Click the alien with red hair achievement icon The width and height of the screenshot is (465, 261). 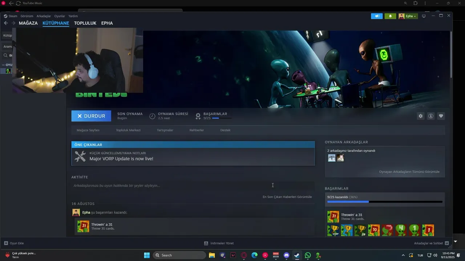387,231
